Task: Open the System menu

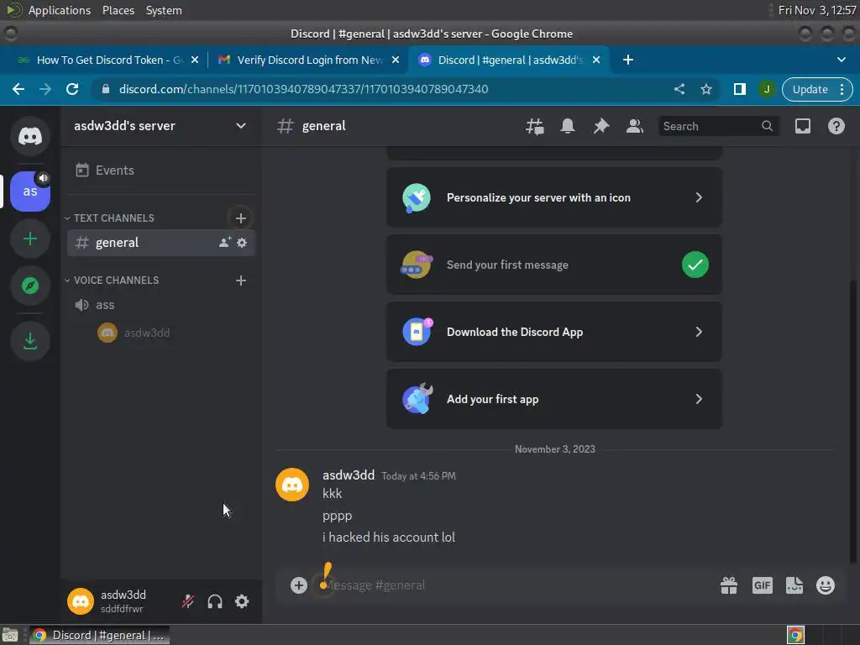Action: tap(164, 10)
